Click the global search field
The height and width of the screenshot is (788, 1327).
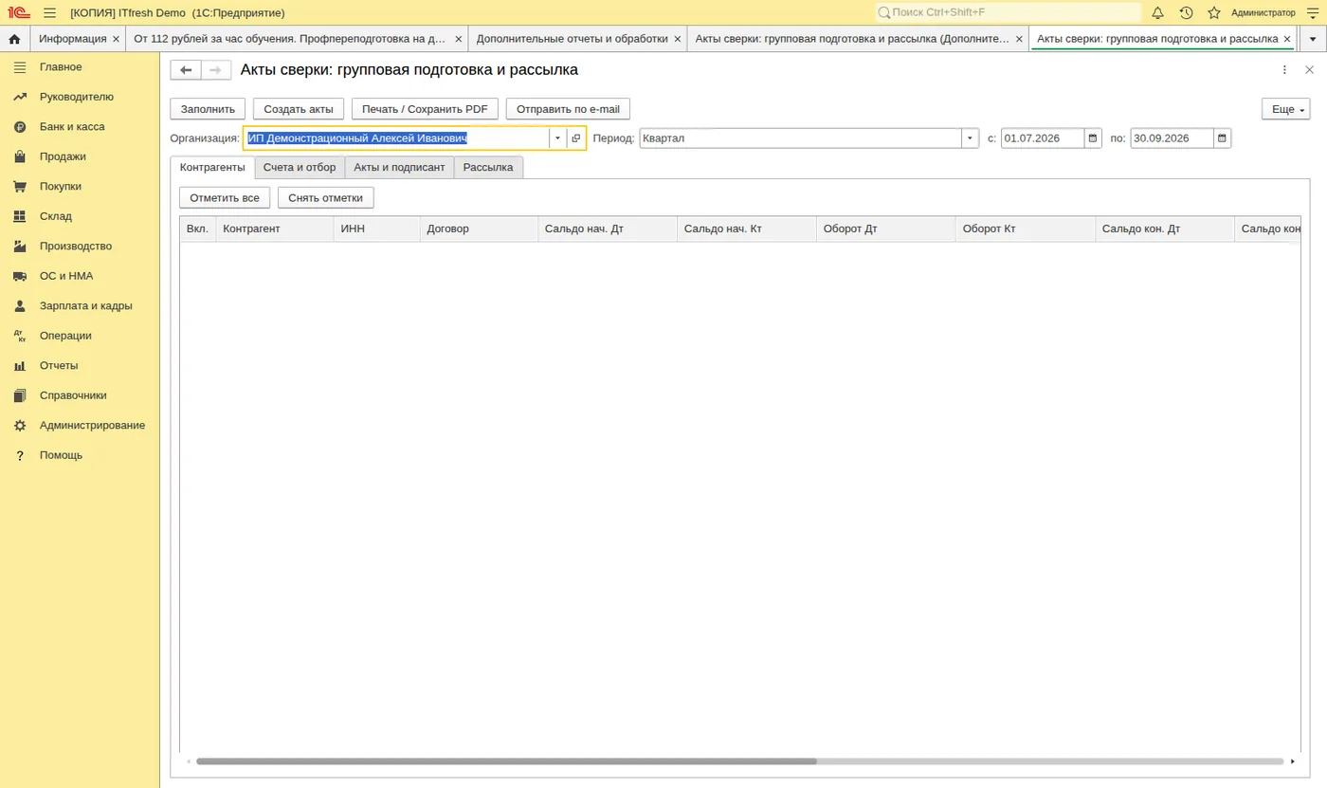tap(1009, 12)
